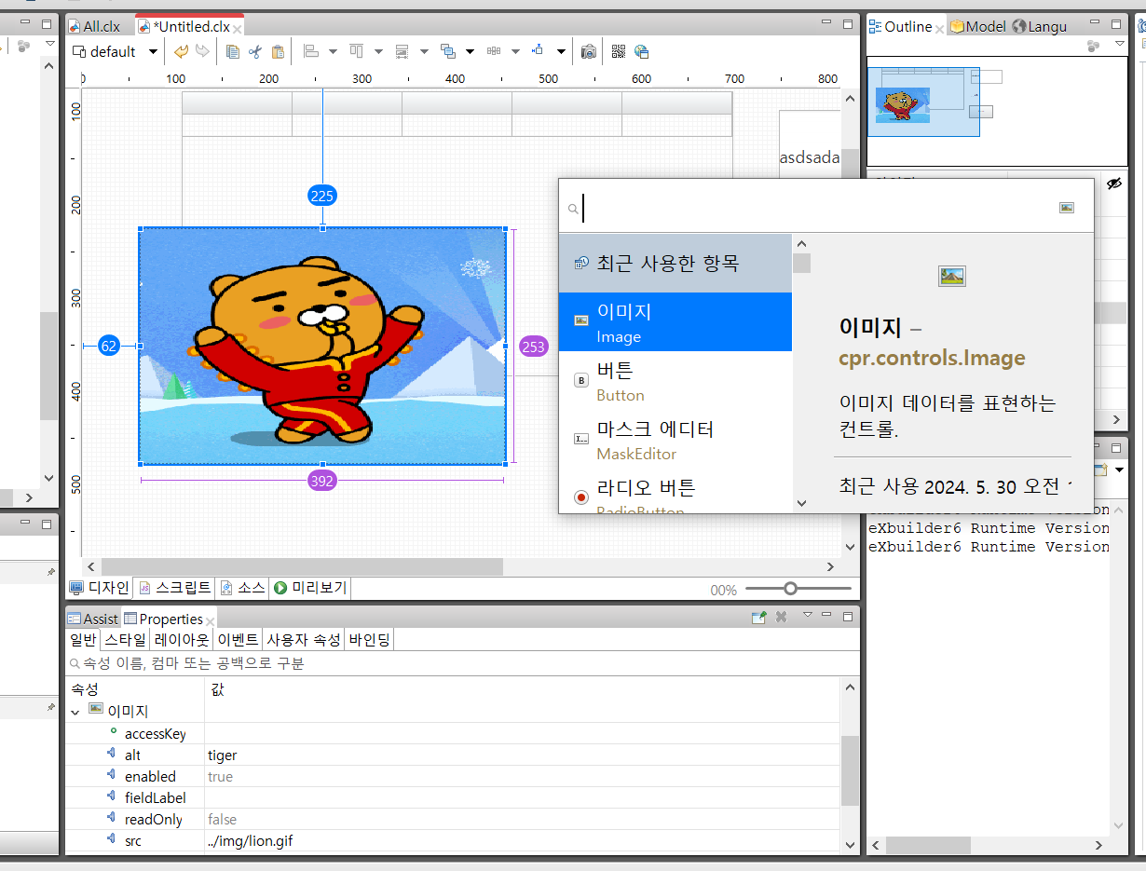Open the Properties panel view menu triangle
1146x871 pixels.
808,616
